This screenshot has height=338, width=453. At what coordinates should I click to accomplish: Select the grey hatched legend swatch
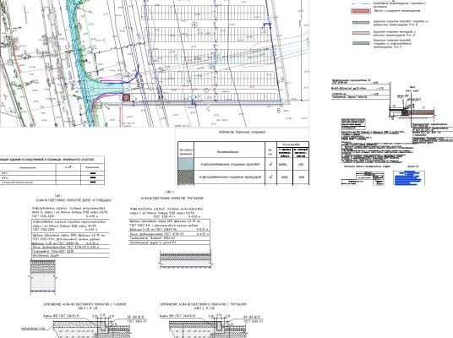[361, 23]
